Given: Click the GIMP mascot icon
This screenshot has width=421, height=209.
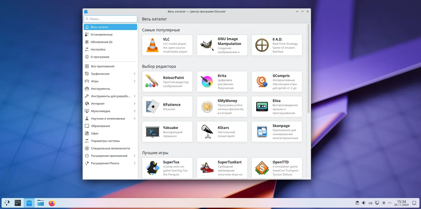Looking at the screenshot, I should pyautogui.click(x=207, y=45).
